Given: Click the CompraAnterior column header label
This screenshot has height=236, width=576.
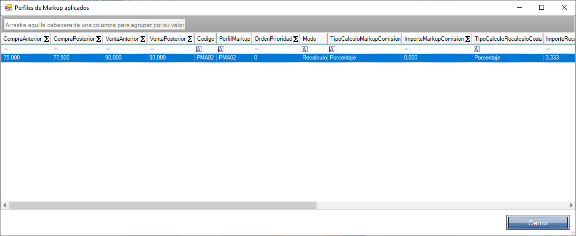Looking at the screenshot, I should click(x=23, y=39).
